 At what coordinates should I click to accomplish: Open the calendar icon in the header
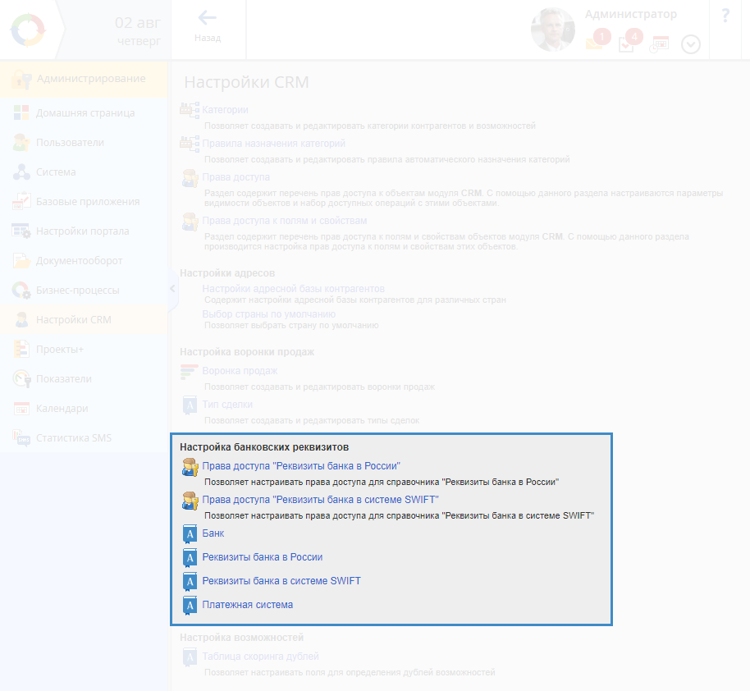coord(660,44)
